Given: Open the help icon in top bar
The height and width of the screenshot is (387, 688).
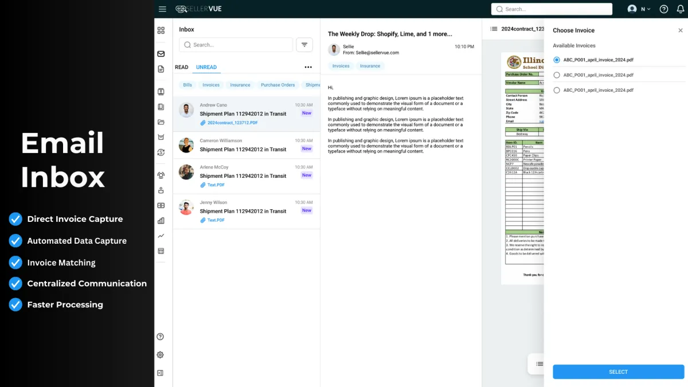Looking at the screenshot, I should click(x=664, y=9).
